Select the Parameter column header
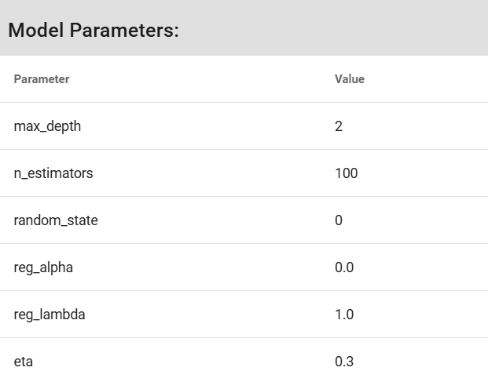Image resolution: width=488 pixels, height=382 pixels. click(x=42, y=79)
